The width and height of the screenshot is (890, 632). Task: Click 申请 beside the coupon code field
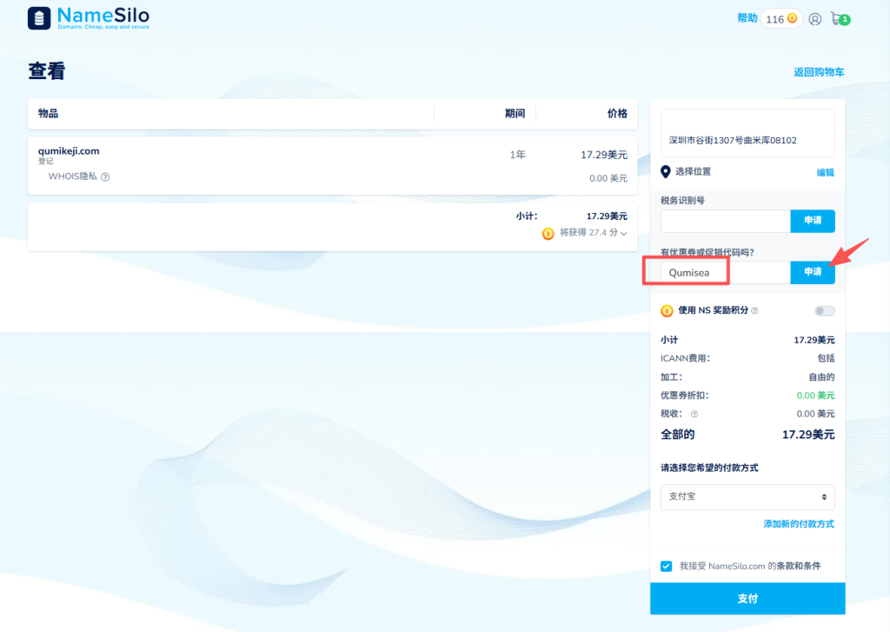[812, 271]
